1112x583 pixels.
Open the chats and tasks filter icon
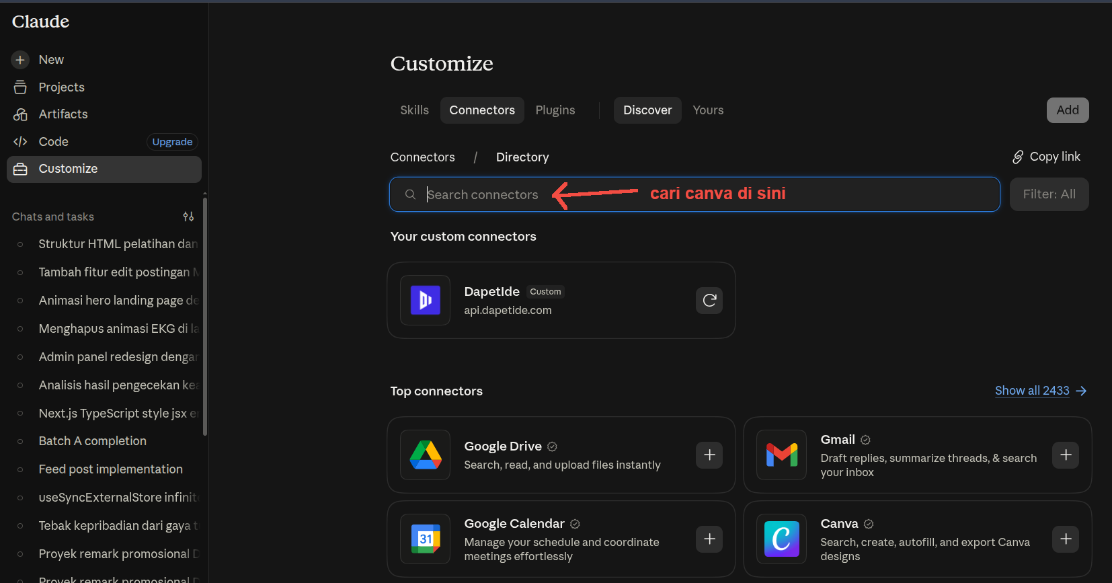188,217
